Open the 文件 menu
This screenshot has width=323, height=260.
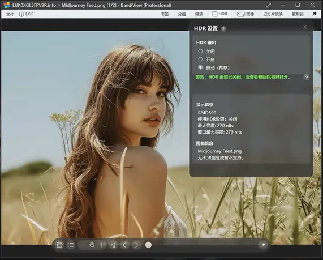click(10, 14)
